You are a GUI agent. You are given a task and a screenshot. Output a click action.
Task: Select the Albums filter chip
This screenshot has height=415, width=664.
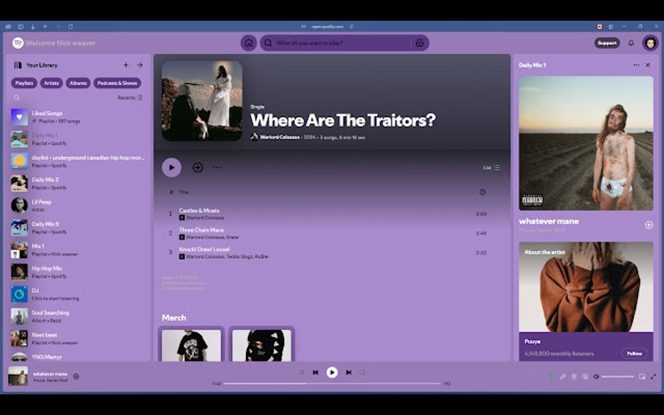[78, 83]
